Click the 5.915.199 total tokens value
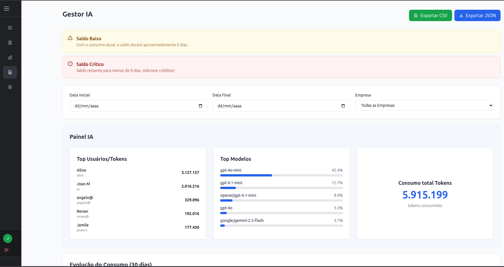This screenshot has height=267, width=504. point(425,195)
